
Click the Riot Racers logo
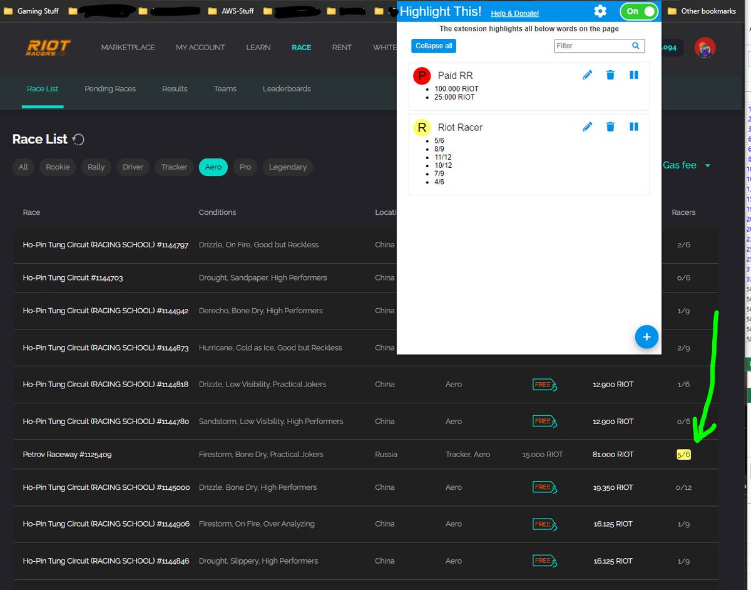click(x=48, y=47)
